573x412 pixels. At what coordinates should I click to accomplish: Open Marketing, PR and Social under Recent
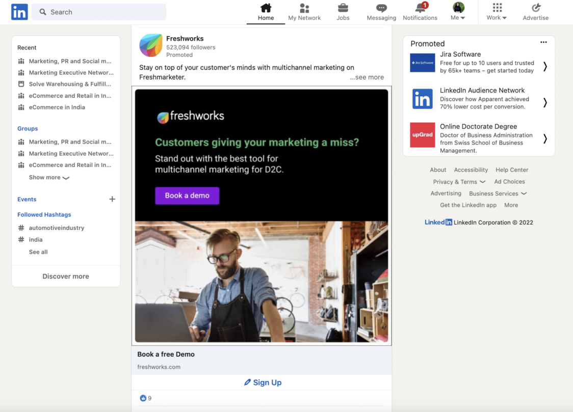(70, 61)
